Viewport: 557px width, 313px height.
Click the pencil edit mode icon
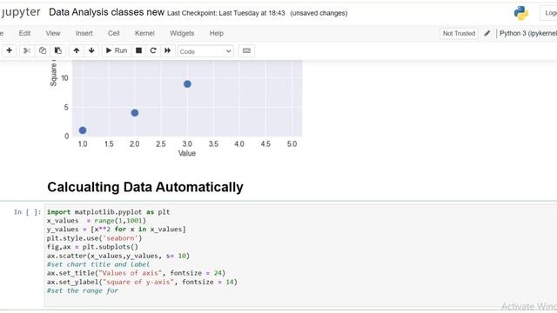[x=487, y=33]
